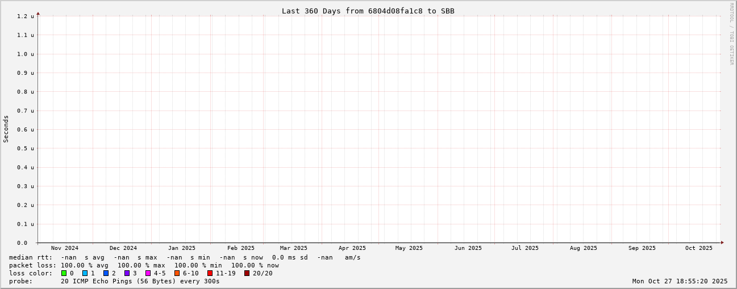Click the 1.2 u tick on the y-axis
This screenshot has width=737, height=289.
[25, 16]
